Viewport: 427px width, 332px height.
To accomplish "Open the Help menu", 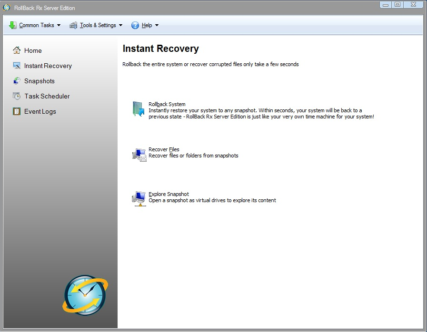I will 145,25.
